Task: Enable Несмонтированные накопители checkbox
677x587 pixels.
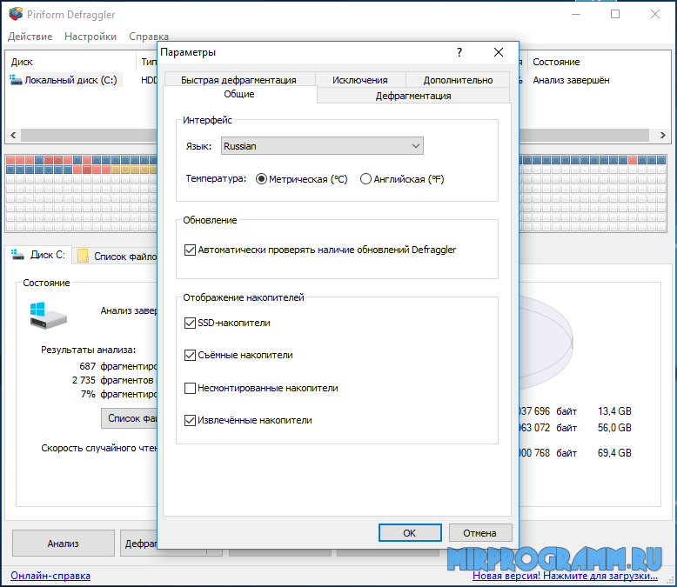Action: tap(261, 388)
